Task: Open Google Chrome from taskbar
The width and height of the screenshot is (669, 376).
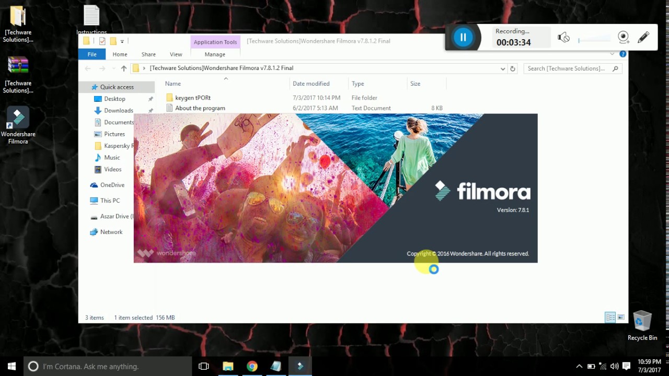Action: tap(252, 366)
